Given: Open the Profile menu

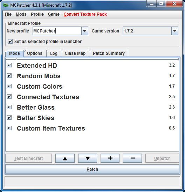Looking at the screenshot, I should coord(37,14).
